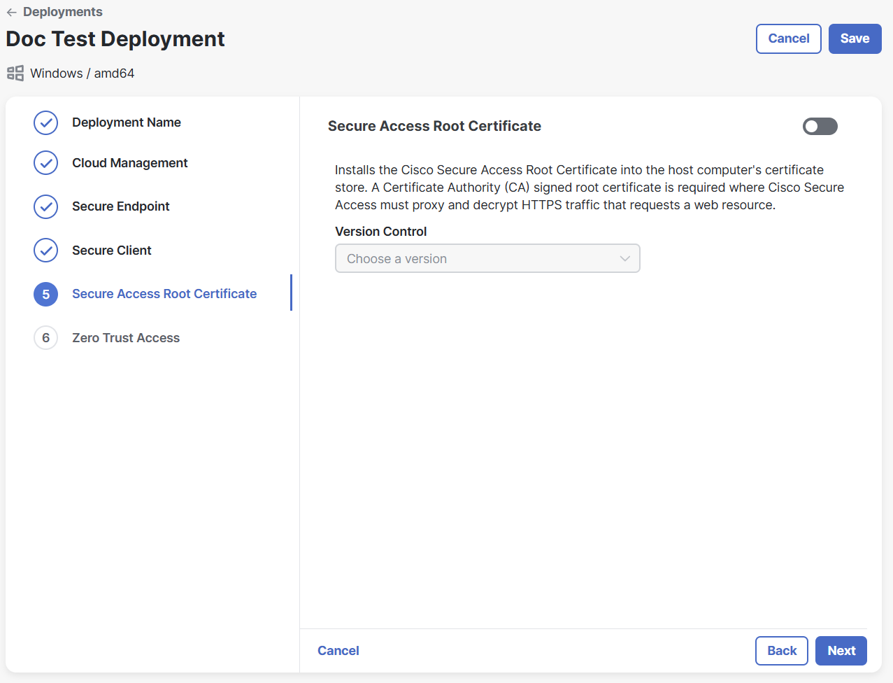Image resolution: width=893 pixels, height=683 pixels.
Task: Click the step 5 number badge
Action: [x=46, y=294]
